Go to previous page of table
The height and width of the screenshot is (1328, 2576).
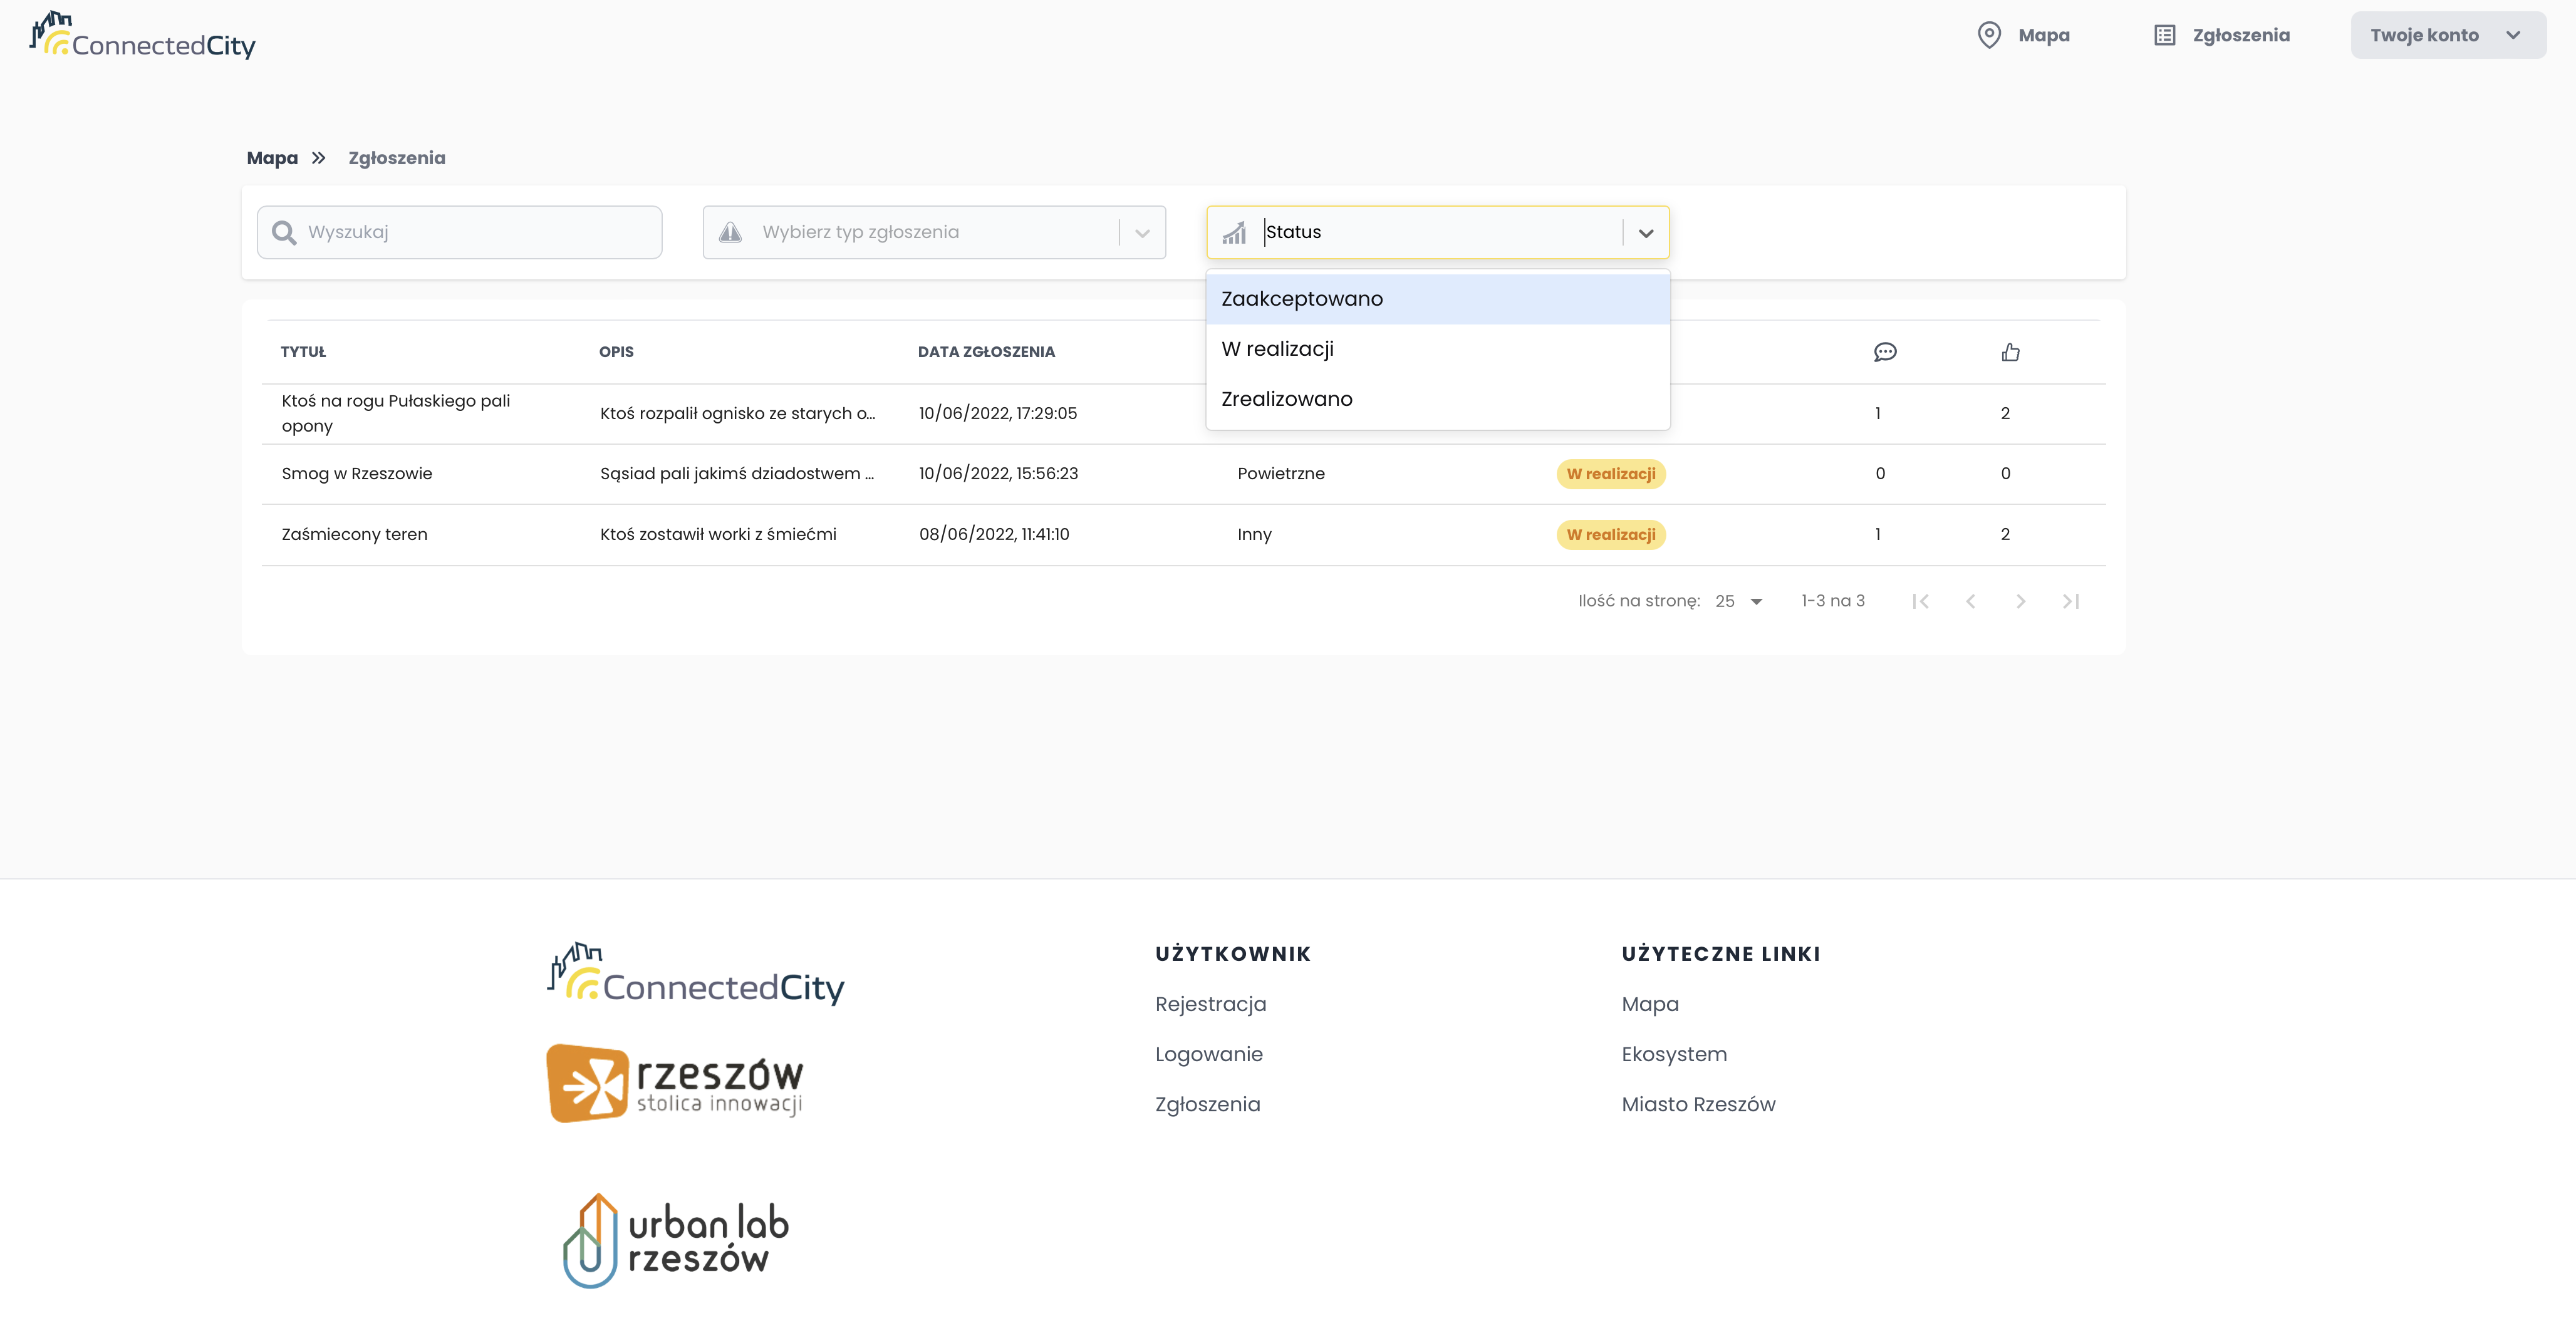(x=1970, y=601)
